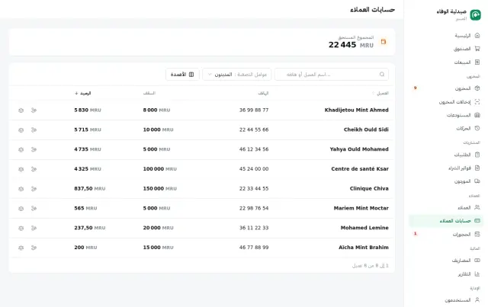Click the balance value 837,50 MRU
Viewport: 488px width, 307px height.
[90, 188]
